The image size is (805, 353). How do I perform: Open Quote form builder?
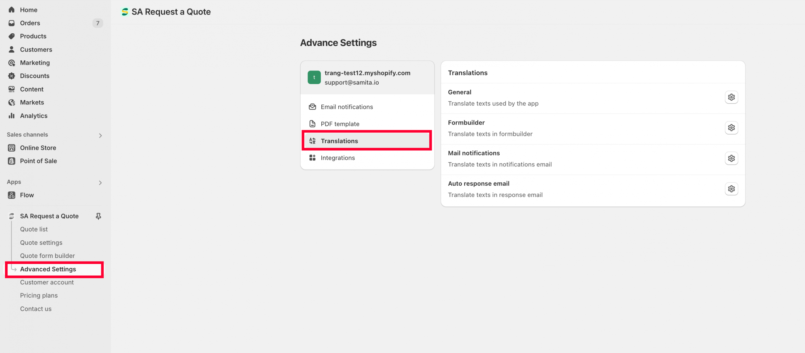(x=47, y=256)
